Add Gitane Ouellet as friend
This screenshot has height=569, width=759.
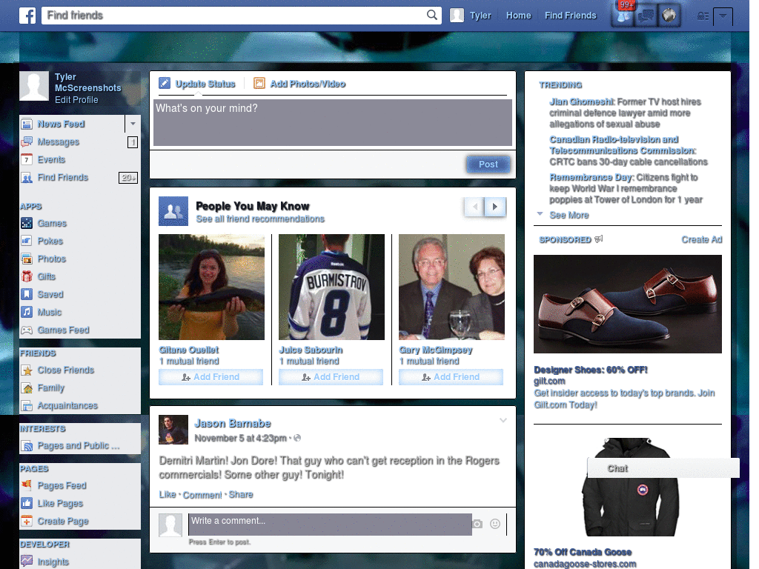pyautogui.click(x=211, y=377)
